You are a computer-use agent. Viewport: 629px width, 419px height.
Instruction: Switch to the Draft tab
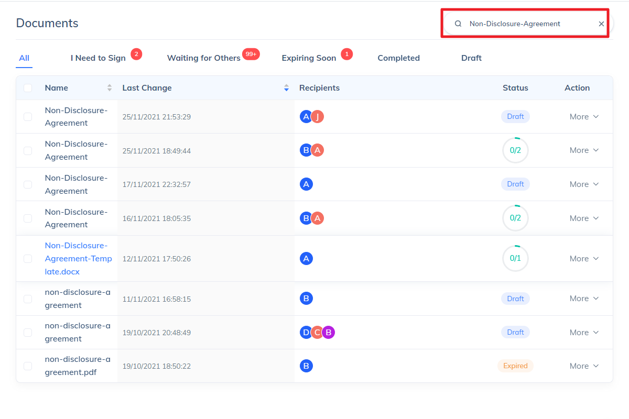pyautogui.click(x=471, y=58)
